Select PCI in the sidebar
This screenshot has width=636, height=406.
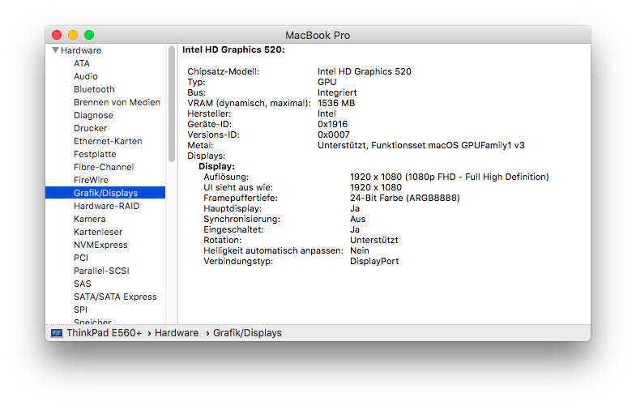(81, 259)
